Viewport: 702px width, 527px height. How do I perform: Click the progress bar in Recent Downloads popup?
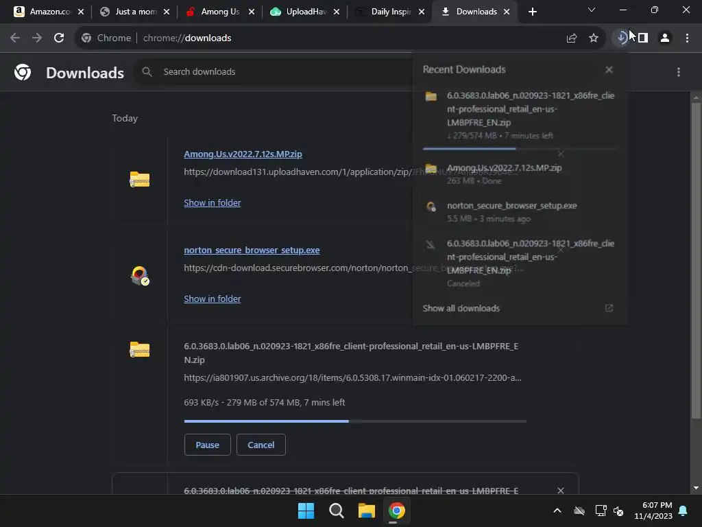point(519,148)
